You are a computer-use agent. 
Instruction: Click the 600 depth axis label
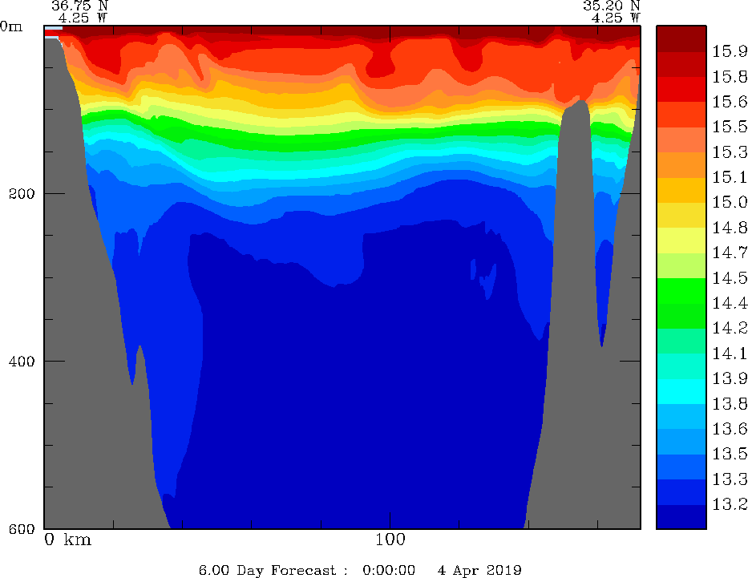[22, 529]
